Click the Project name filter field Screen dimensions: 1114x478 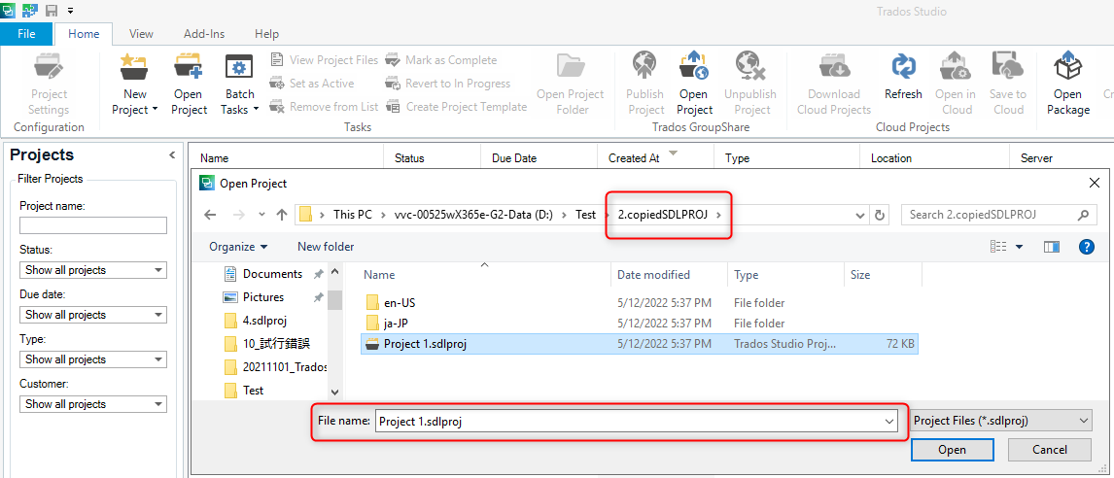93,225
